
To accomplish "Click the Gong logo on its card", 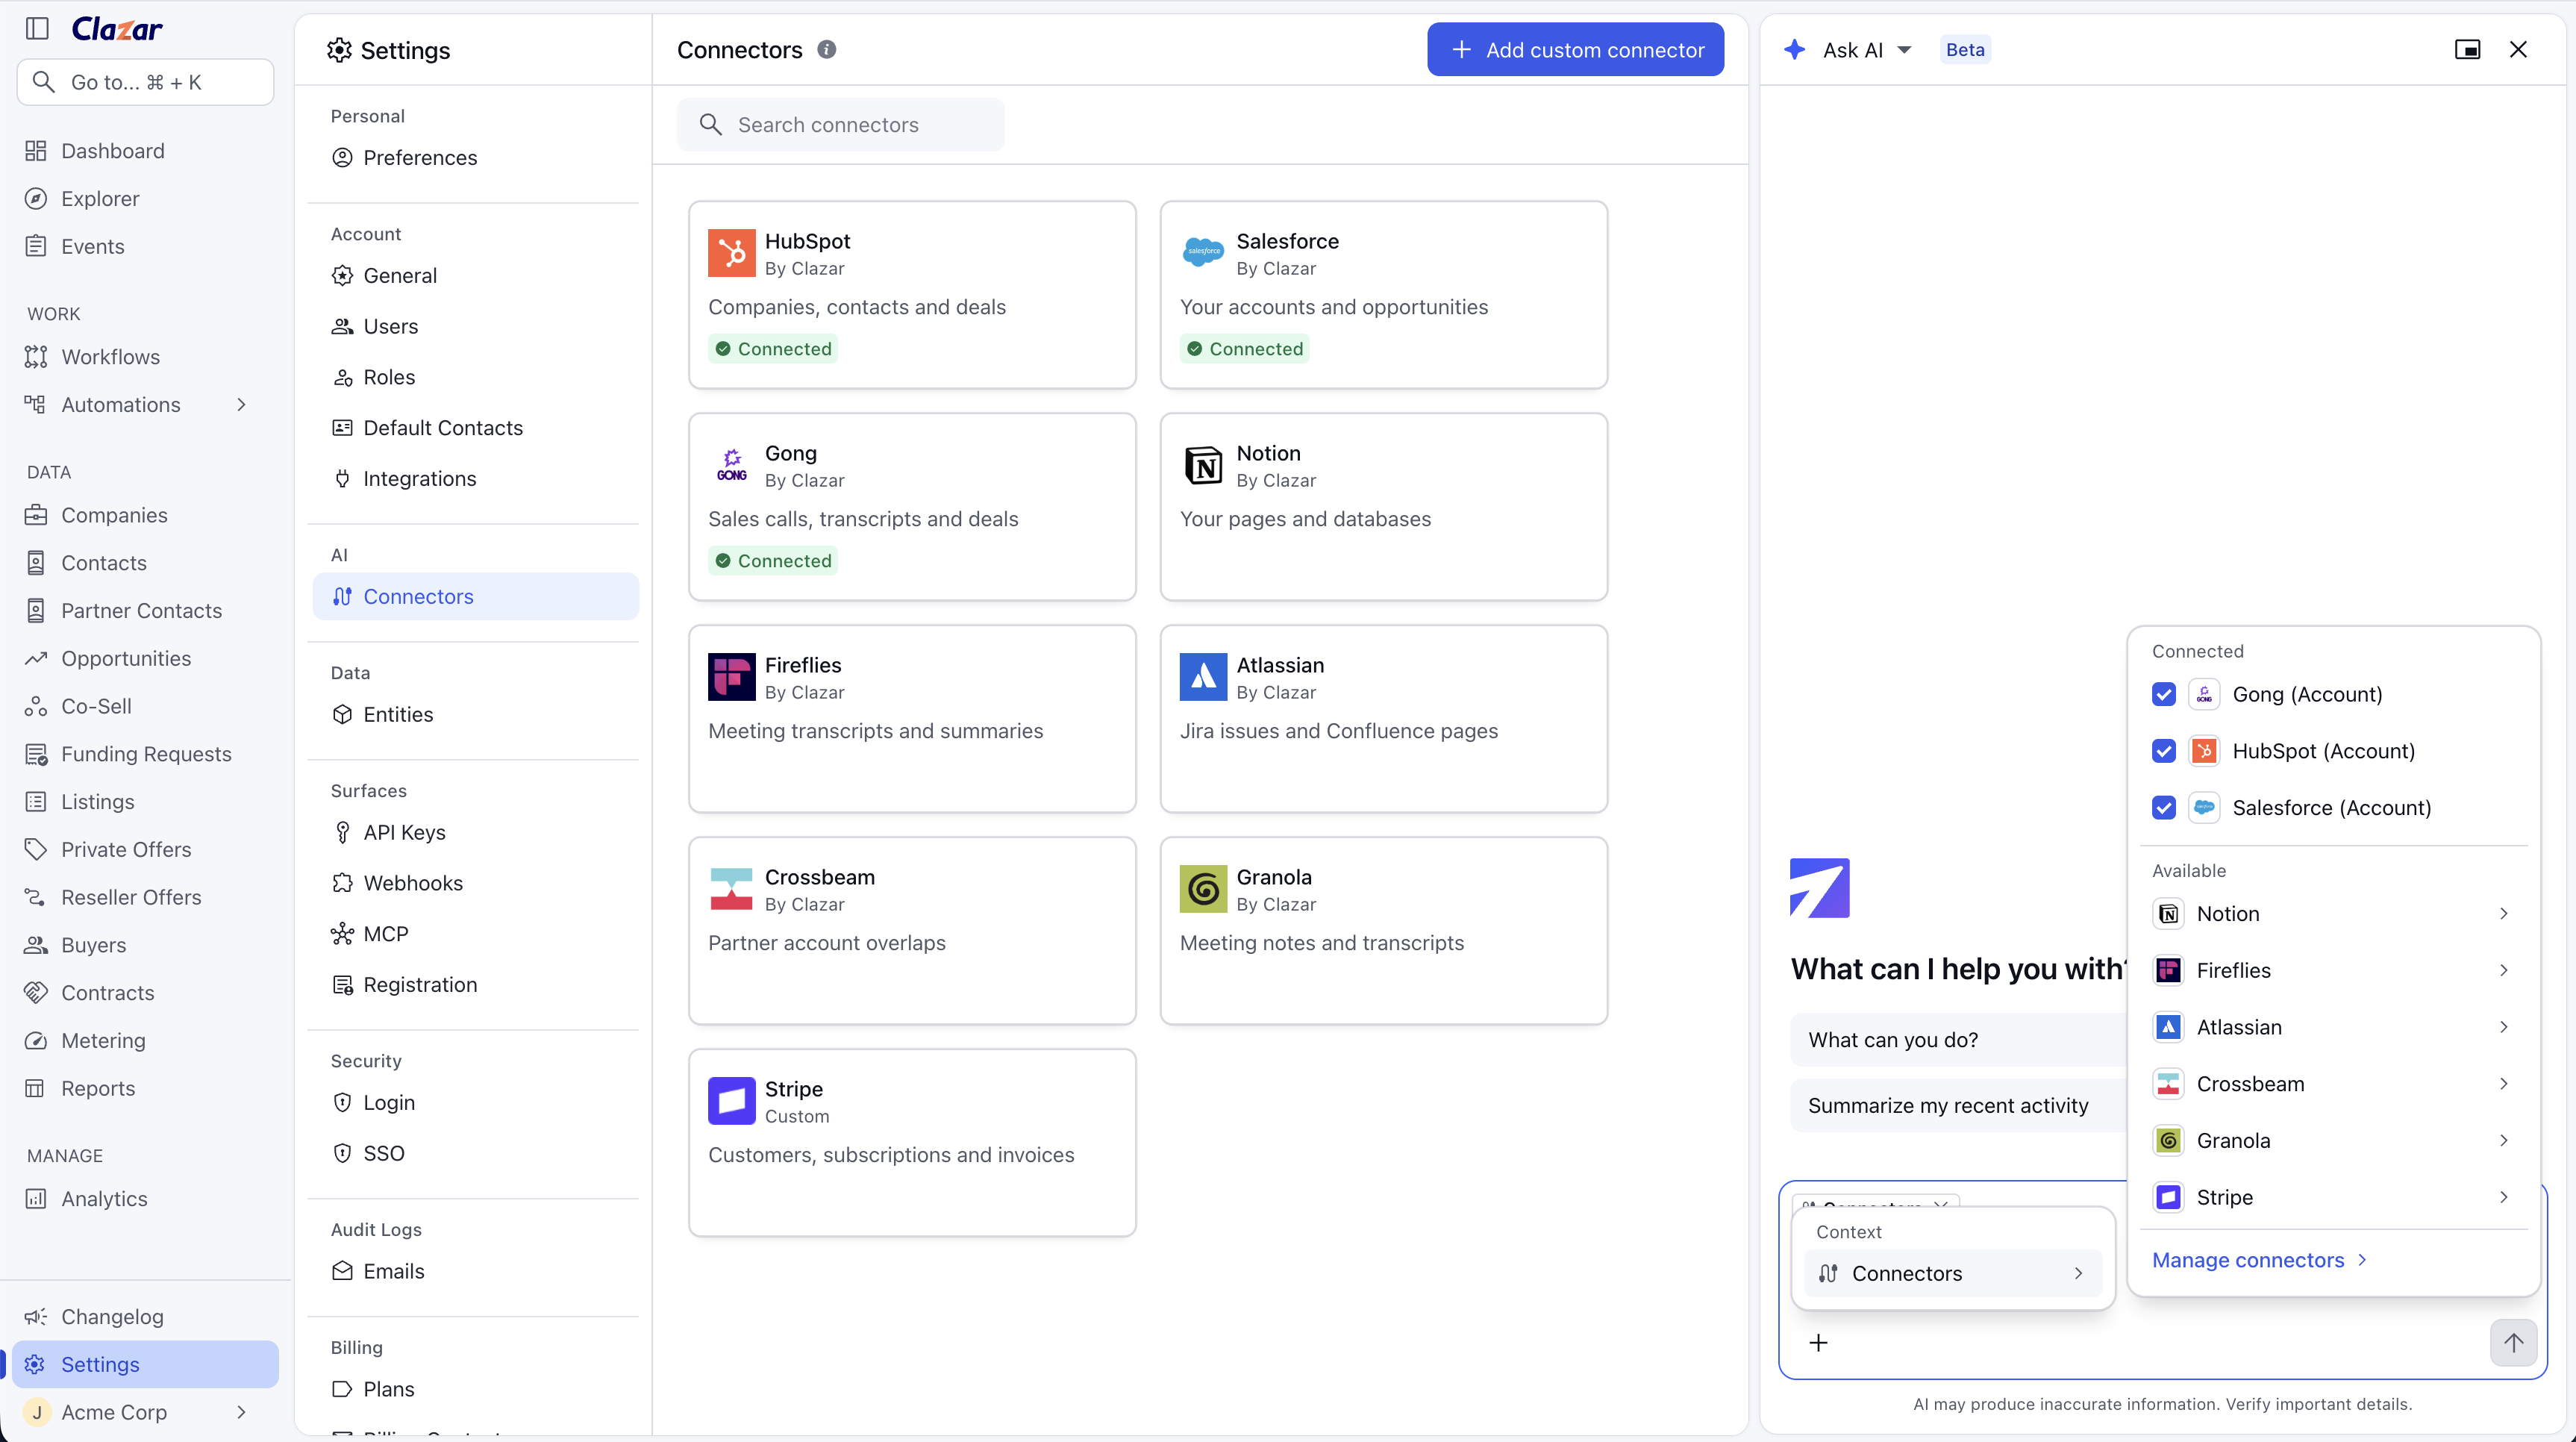I will pyautogui.click(x=731, y=465).
